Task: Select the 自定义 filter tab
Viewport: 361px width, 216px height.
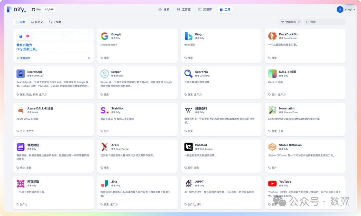Action: [x=37, y=22]
